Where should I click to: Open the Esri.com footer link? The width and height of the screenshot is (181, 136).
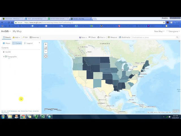coord(4,111)
